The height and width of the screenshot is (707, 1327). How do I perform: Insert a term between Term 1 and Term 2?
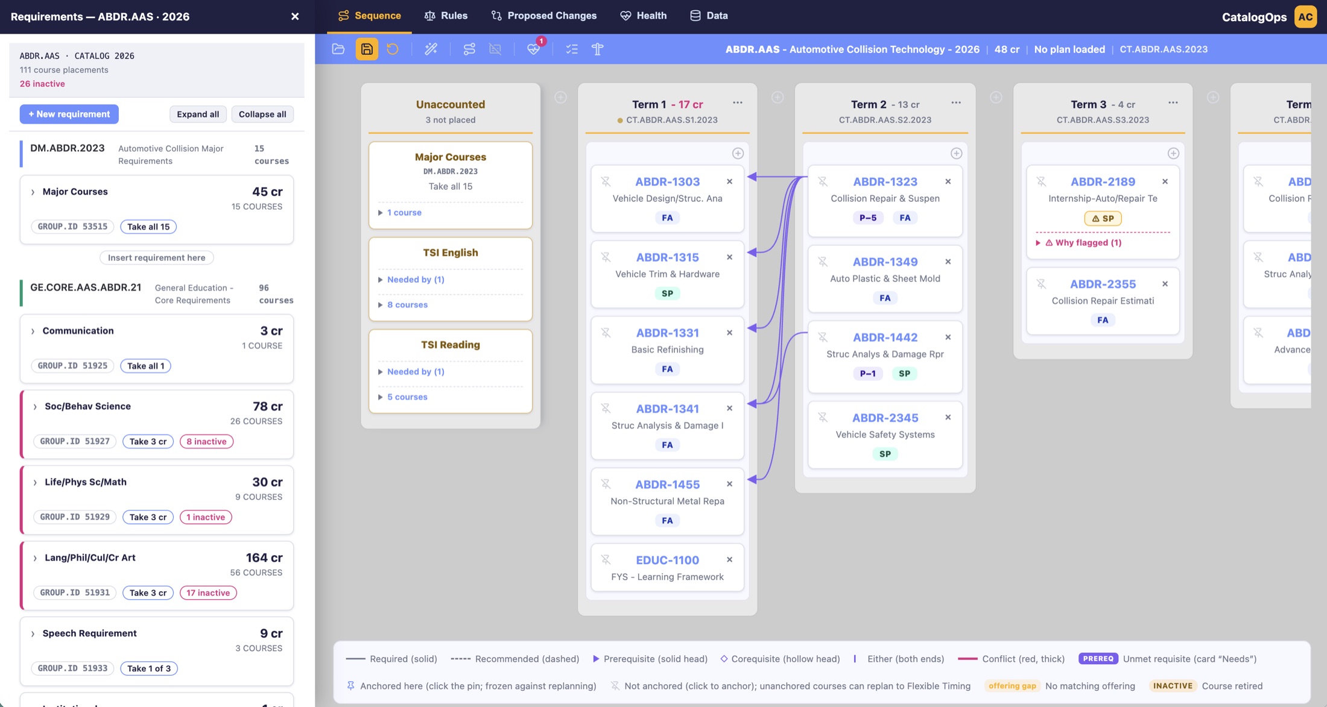[x=778, y=97]
